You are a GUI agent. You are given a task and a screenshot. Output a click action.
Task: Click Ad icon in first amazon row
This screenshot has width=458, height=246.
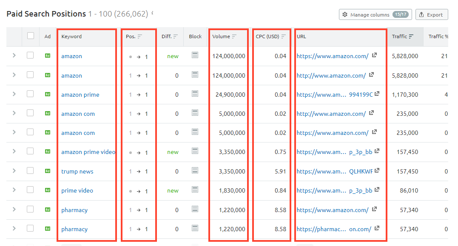(48, 56)
